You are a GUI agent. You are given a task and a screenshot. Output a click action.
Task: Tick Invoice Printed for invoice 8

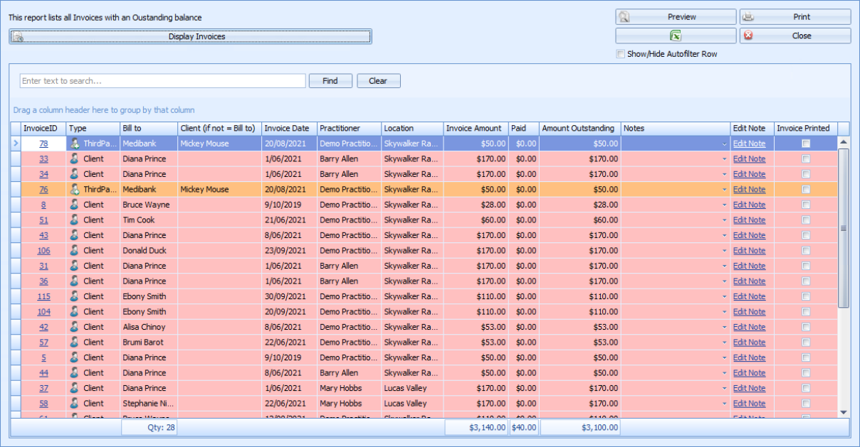806,205
